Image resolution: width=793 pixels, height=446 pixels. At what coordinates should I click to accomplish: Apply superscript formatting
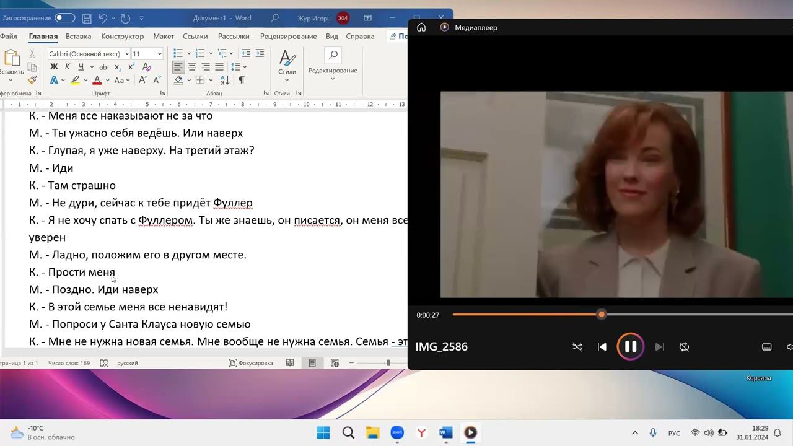131,67
